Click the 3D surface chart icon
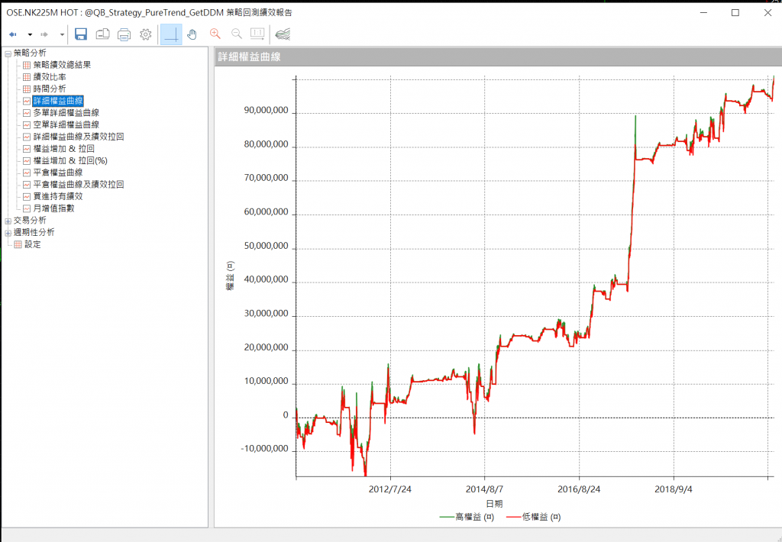782x542 pixels. (x=283, y=34)
